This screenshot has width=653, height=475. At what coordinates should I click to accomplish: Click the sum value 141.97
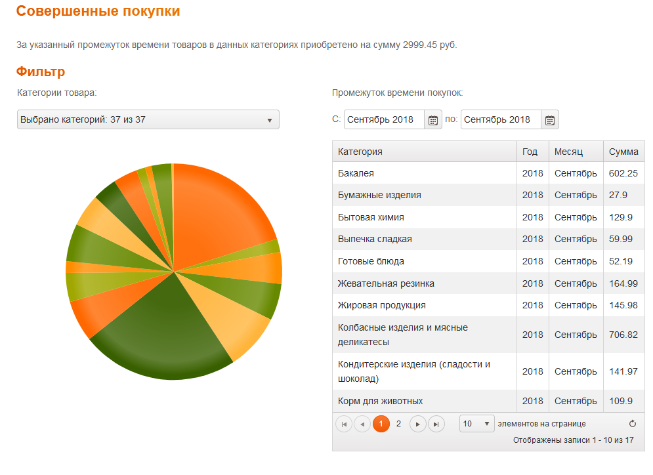click(x=623, y=371)
